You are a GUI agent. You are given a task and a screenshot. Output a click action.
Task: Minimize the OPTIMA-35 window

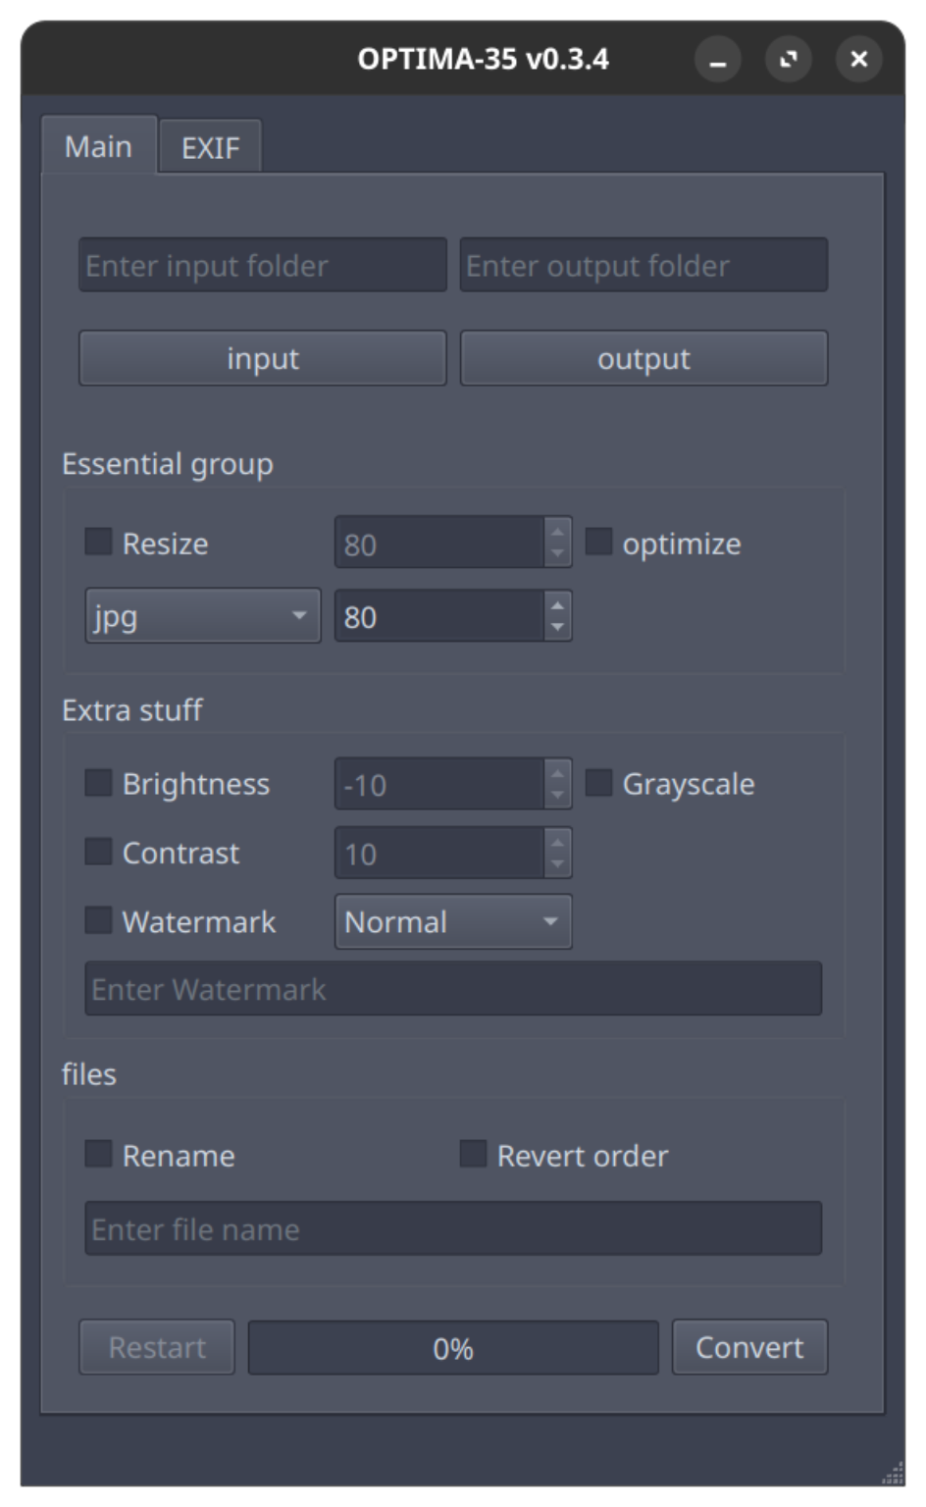point(718,60)
